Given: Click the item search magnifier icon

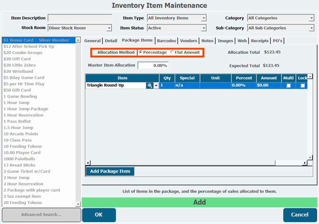Looking at the screenshot, I should pyautogui.click(x=150, y=86).
